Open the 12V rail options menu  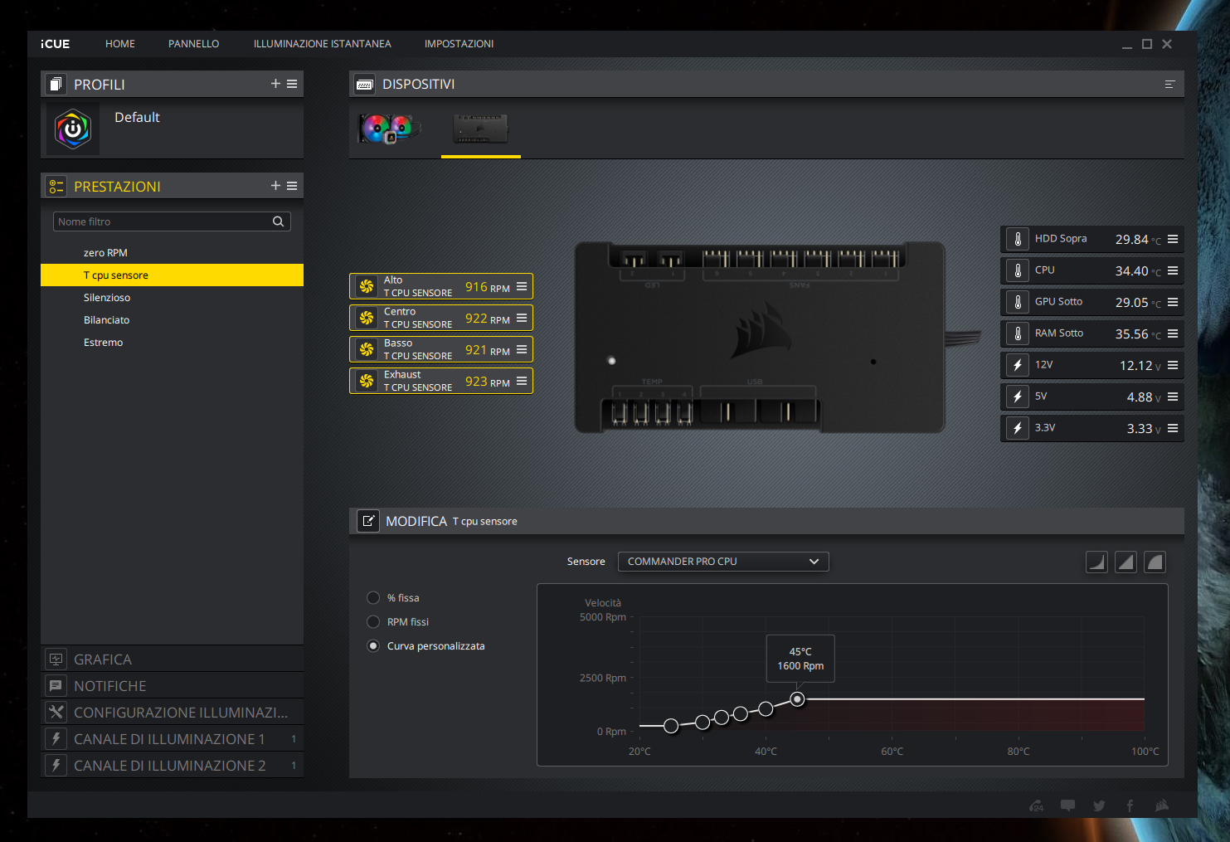click(1173, 365)
